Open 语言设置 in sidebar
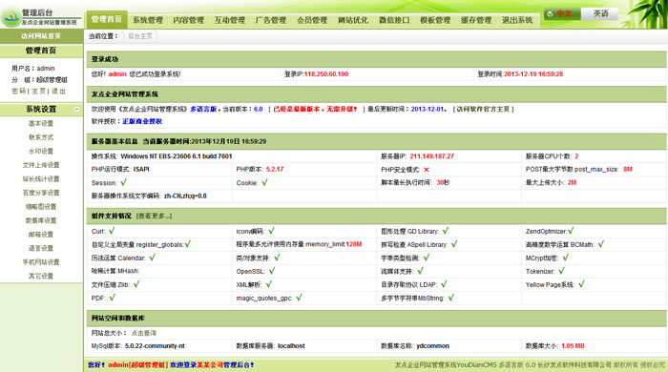 41,248
